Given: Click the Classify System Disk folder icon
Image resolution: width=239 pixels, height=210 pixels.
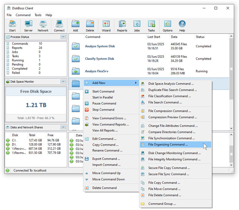Looking at the screenshot, I should coord(76,59).
